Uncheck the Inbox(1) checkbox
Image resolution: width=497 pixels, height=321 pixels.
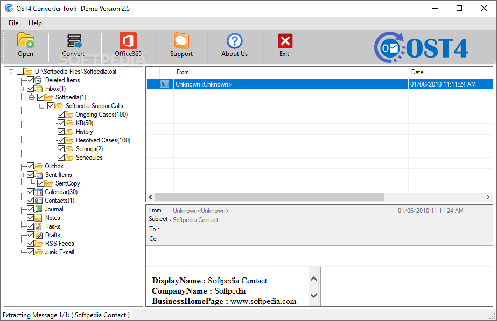pos(31,88)
